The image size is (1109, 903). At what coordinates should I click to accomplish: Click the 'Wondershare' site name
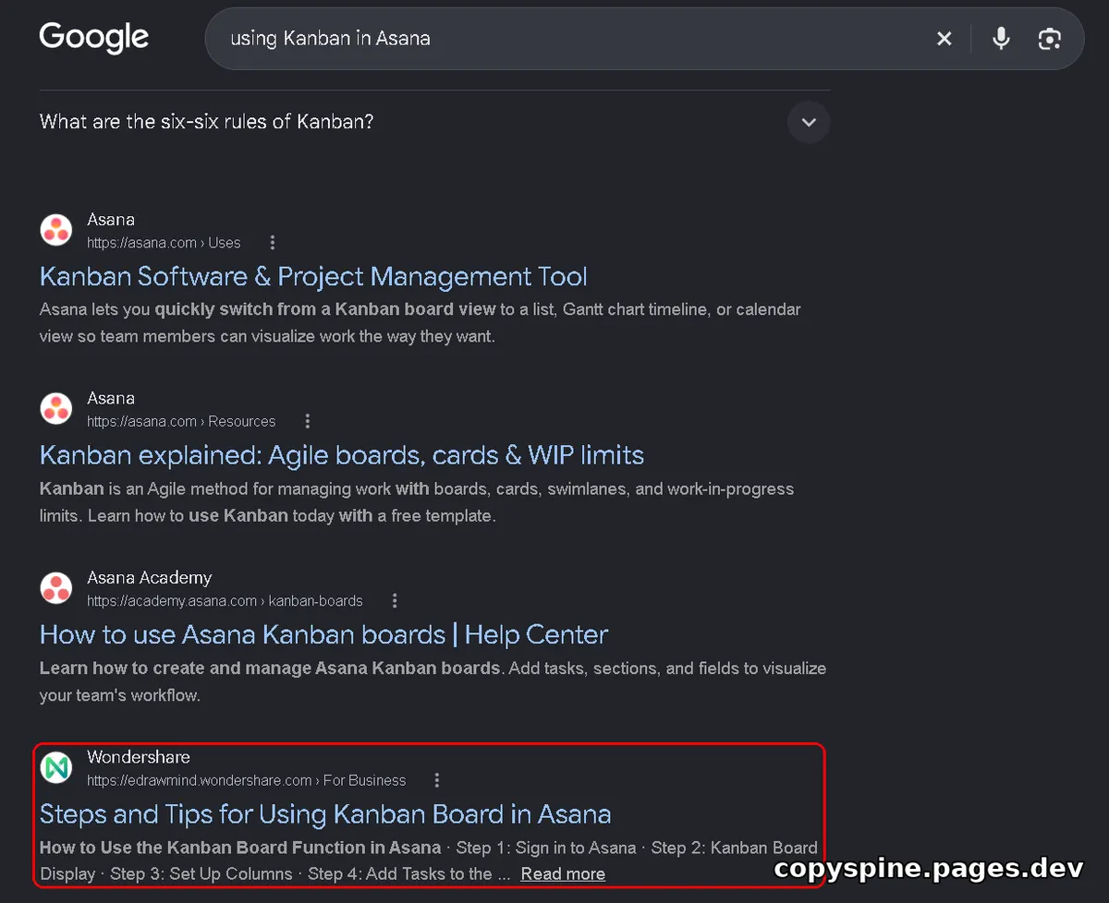[139, 757]
